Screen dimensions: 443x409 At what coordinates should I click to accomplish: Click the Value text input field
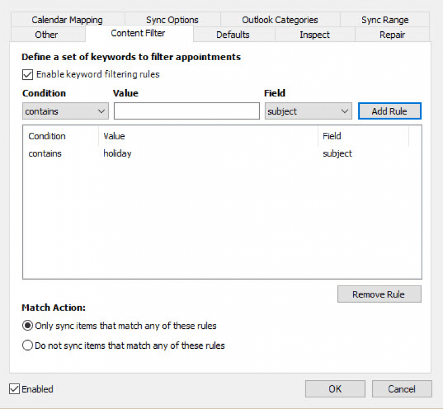tap(187, 111)
